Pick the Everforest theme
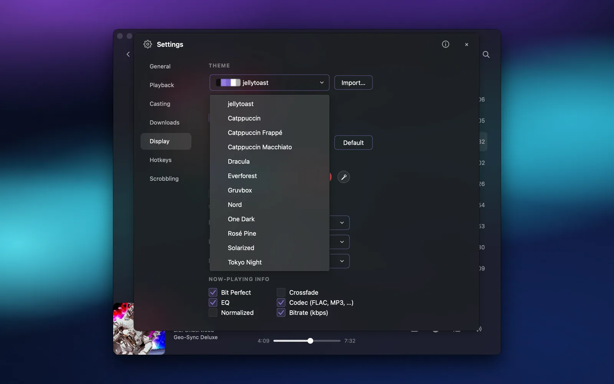Image resolution: width=614 pixels, height=384 pixels. 269,176
